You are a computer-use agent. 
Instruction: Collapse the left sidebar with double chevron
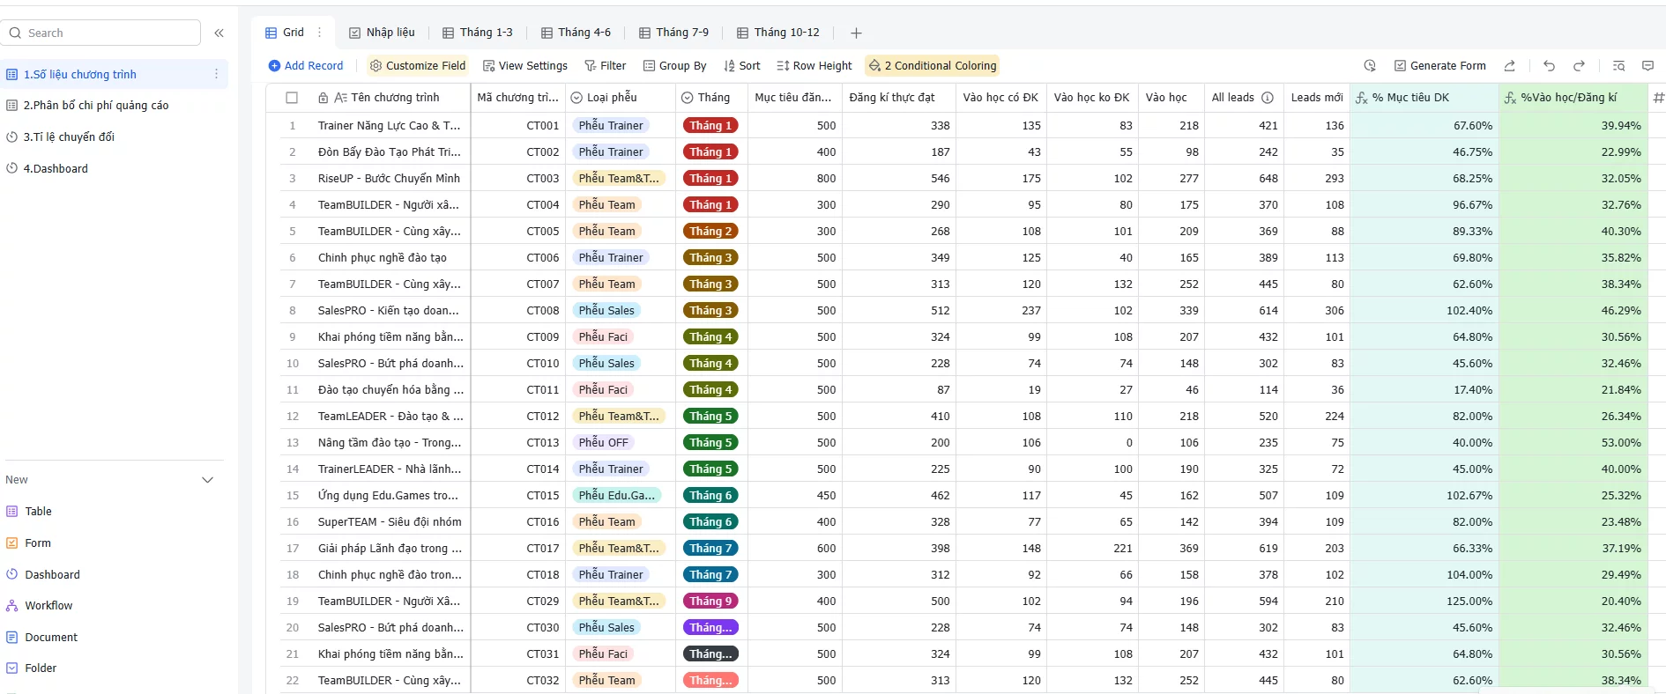(219, 33)
